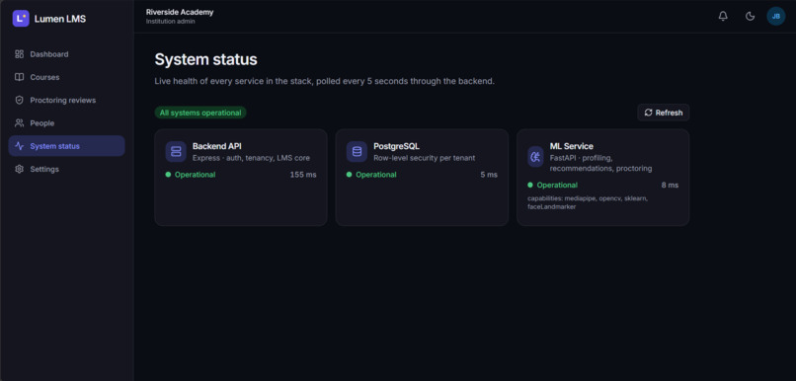This screenshot has height=381, width=796.
Task: Click the ML Service brain icon
Action: click(535, 157)
